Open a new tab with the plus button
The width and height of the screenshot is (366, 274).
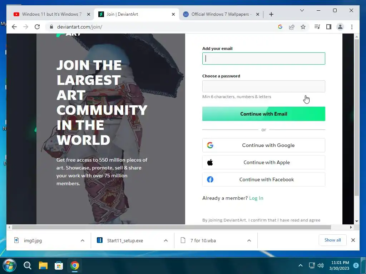tap(271, 14)
